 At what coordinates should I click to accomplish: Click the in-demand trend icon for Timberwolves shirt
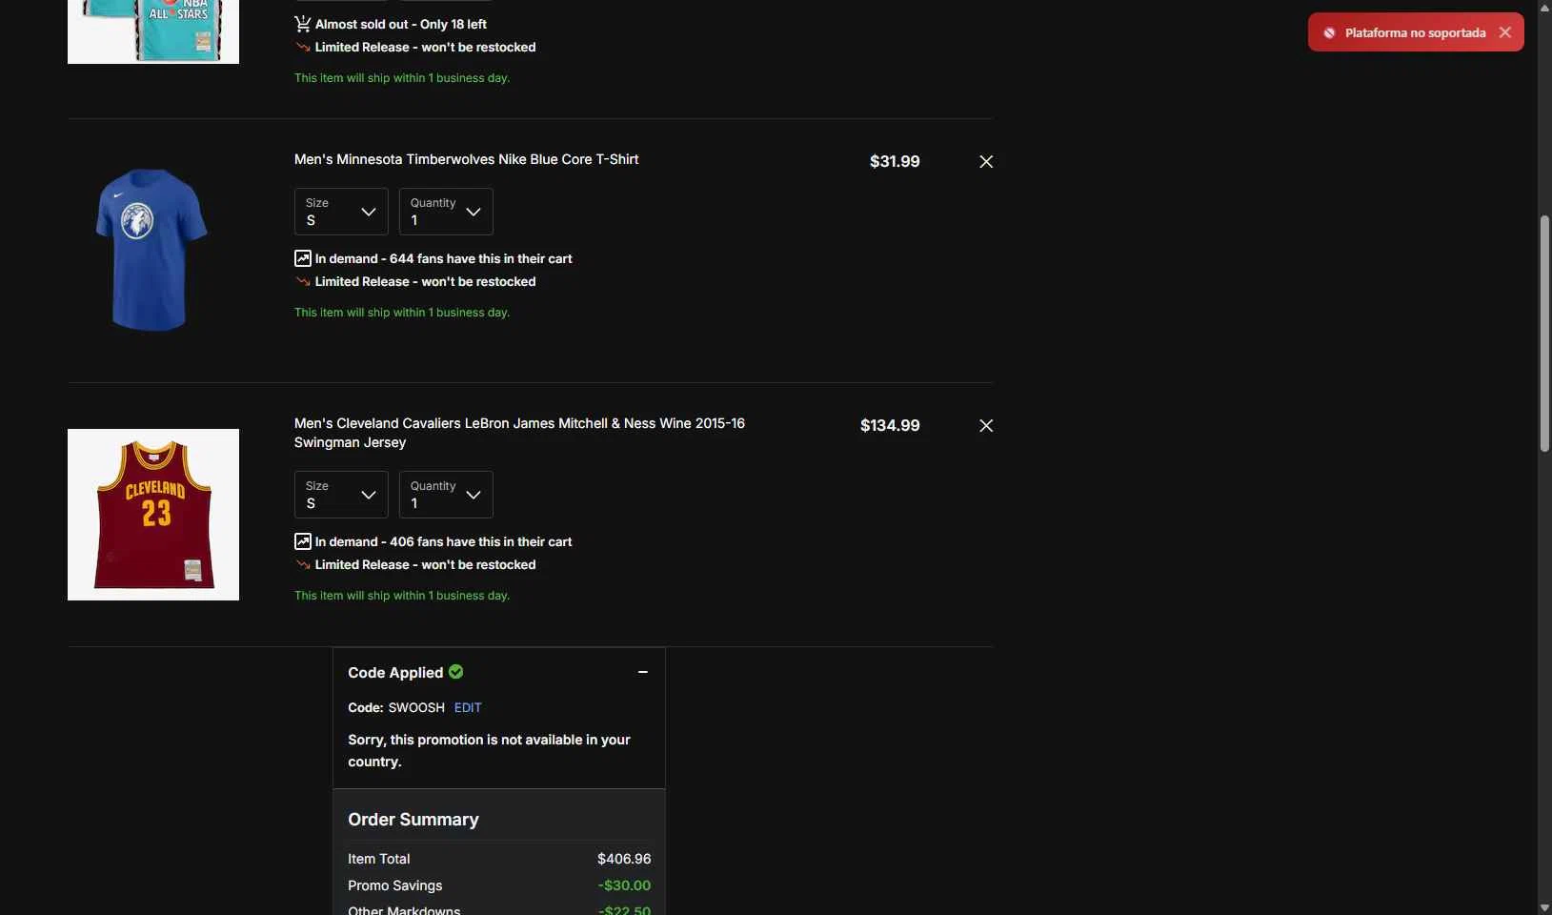pos(303,258)
